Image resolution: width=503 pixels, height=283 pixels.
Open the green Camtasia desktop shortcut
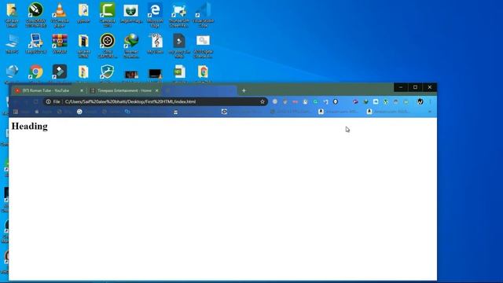[x=108, y=14]
